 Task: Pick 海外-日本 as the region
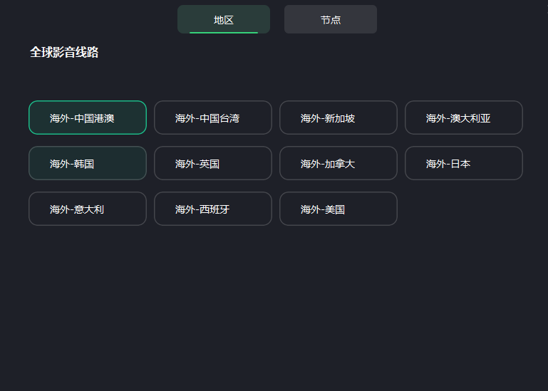point(464,163)
